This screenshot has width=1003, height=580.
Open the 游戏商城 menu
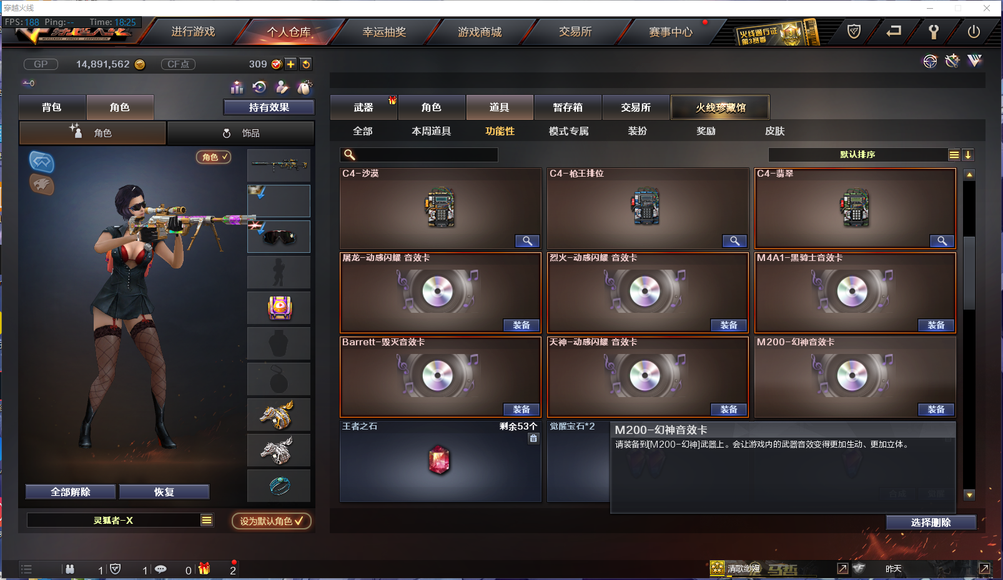pos(480,32)
